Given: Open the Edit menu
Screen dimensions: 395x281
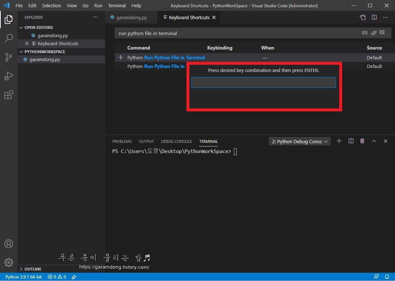Looking at the screenshot, I should tap(32, 5).
